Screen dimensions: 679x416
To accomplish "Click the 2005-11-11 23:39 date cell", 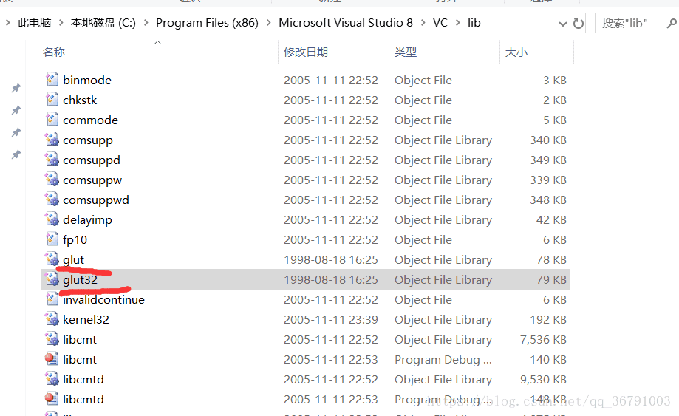I will 331,319.
